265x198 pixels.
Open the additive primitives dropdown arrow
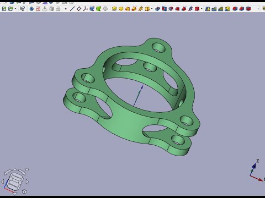pyautogui.click(x=152, y=9)
